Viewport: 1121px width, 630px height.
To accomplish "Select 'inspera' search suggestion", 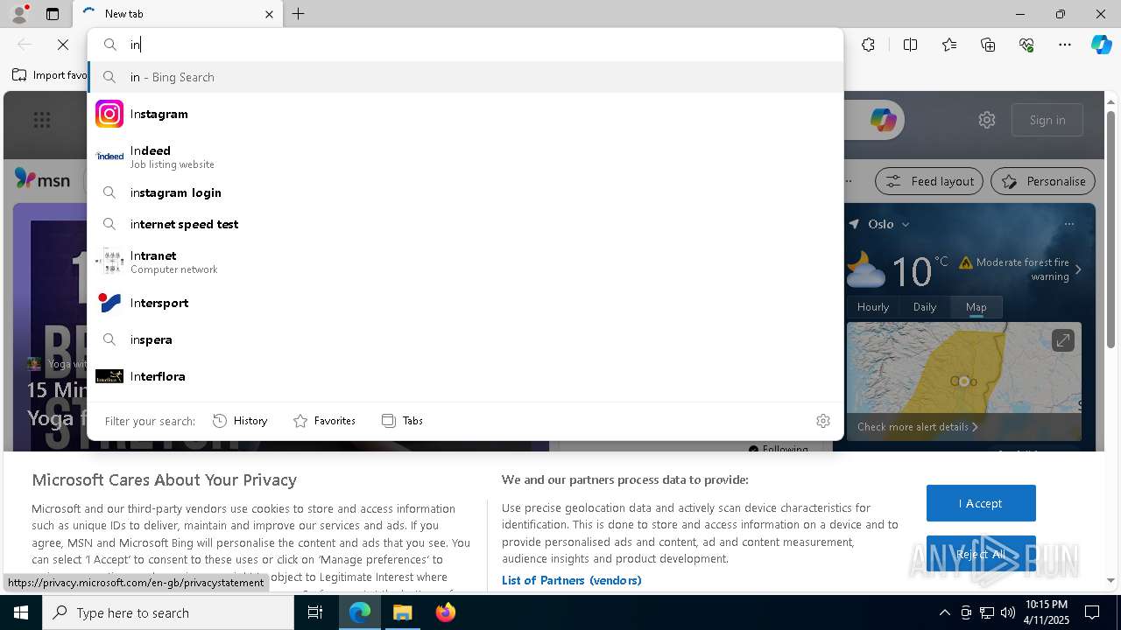I will [465, 339].
